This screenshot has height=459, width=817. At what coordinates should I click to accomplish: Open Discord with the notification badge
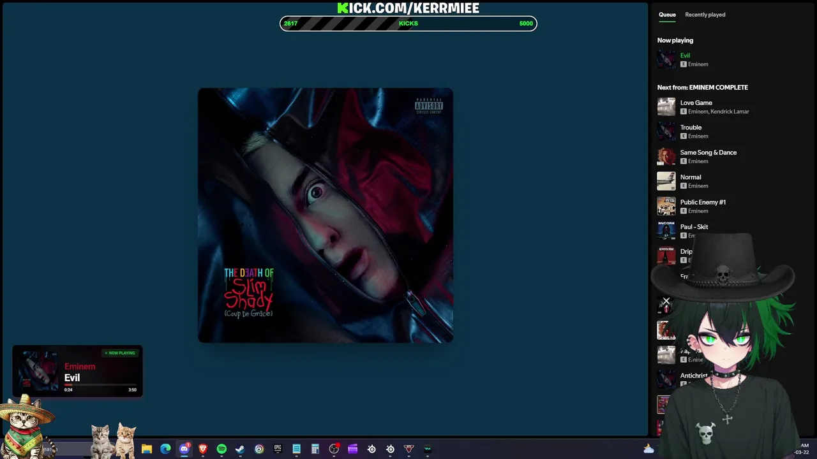coord(184,449)
